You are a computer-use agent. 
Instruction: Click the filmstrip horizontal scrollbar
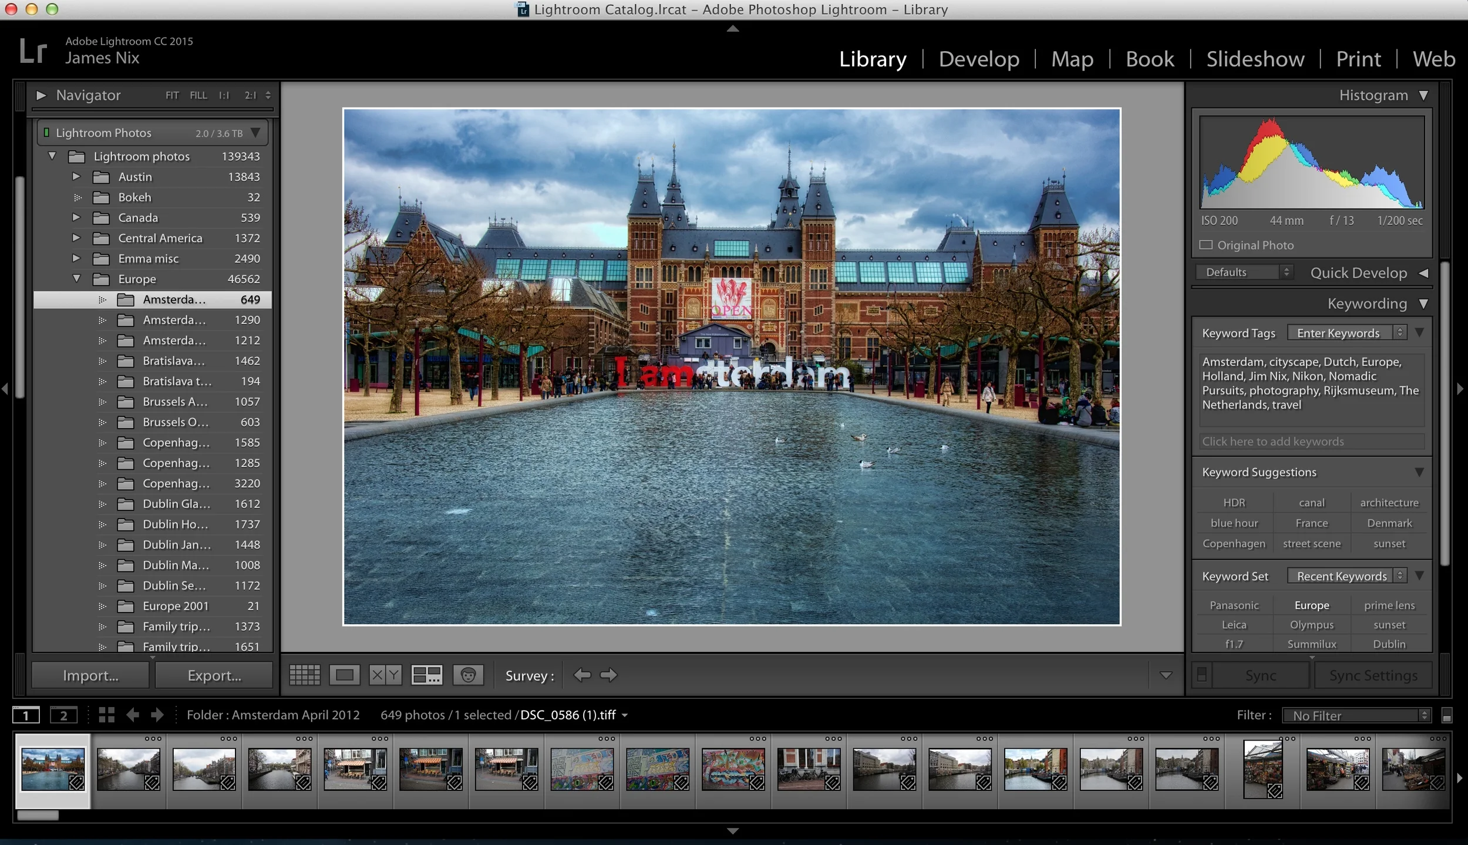38,815
